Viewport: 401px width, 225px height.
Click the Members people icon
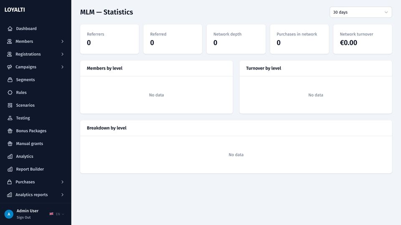[x=10, y=41]
